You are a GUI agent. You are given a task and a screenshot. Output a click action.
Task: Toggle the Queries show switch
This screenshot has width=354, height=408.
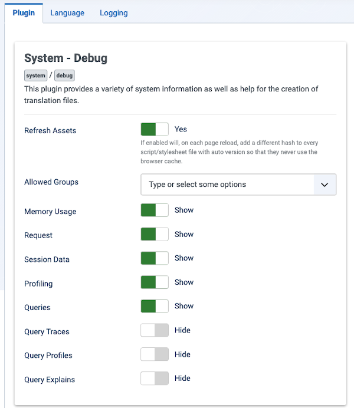click(155, 306)
